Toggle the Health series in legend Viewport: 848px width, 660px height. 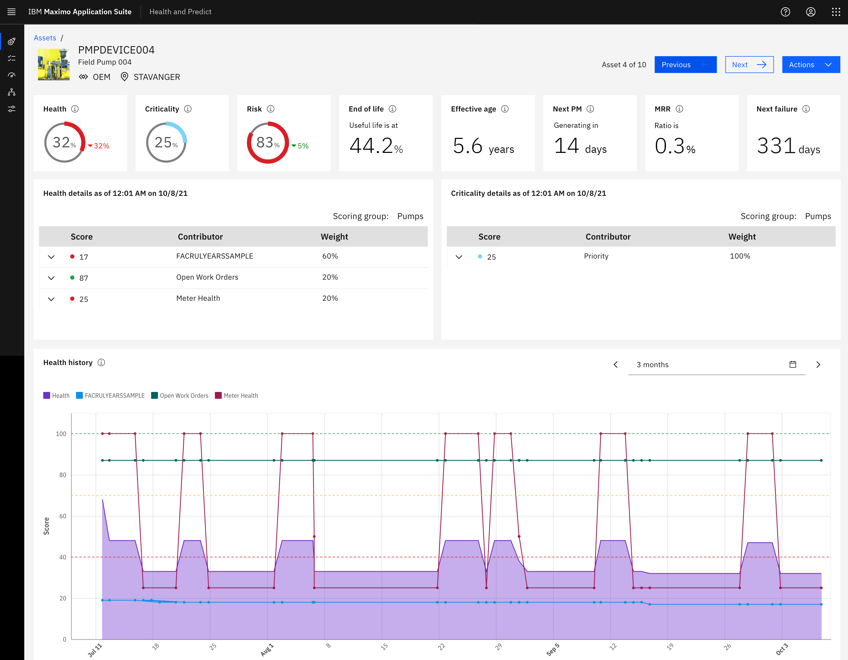(56, 395)
